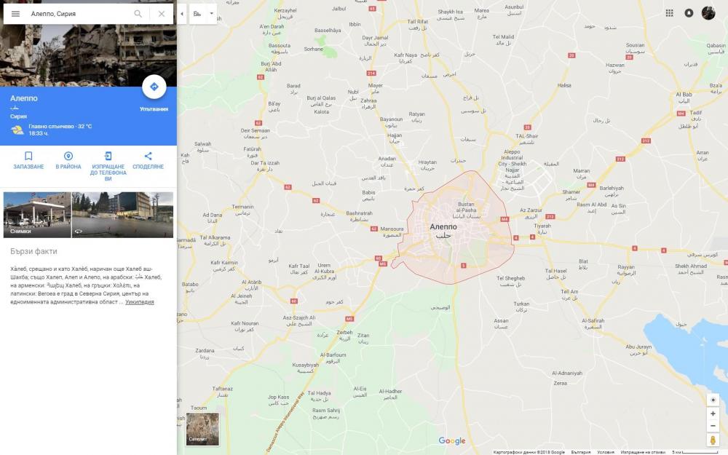Collapse the side panel with the arrow
The height and width of the screenshot is (455, 728).
click(181, 14)
